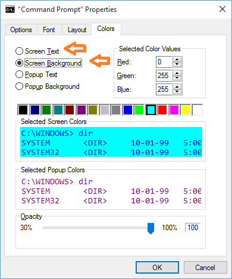Screen dimensions: 232x279
Task: Decrease the Blue value with down arrow
Action: 177,92
